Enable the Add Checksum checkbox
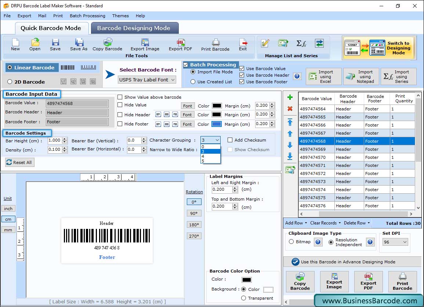 [230, 140]
